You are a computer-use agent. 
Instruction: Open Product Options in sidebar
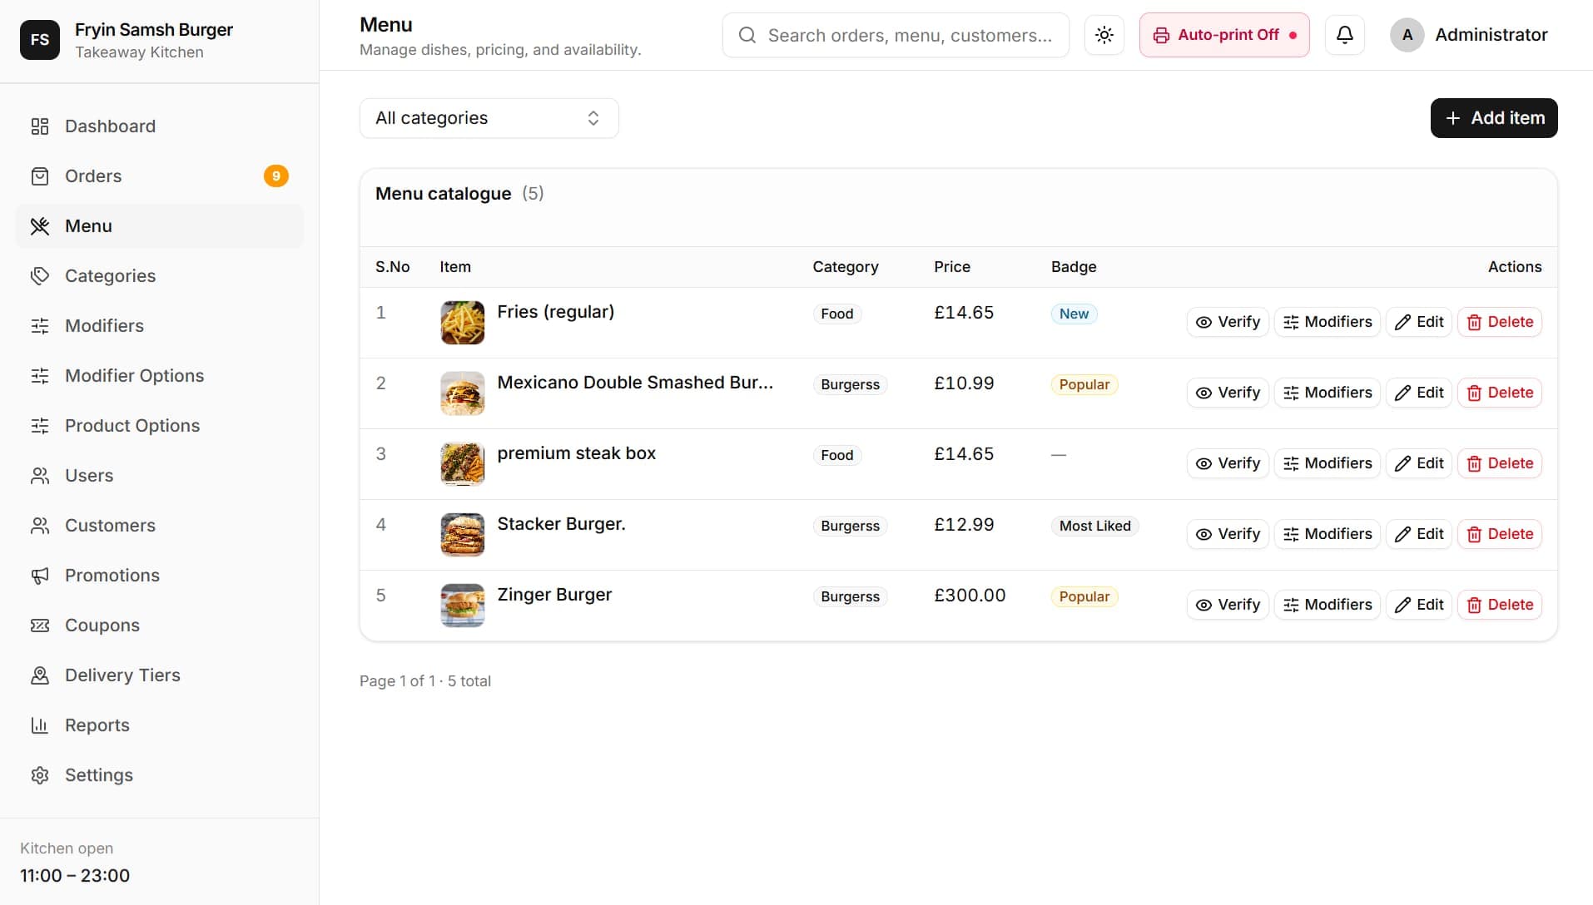tap(160, 426)
